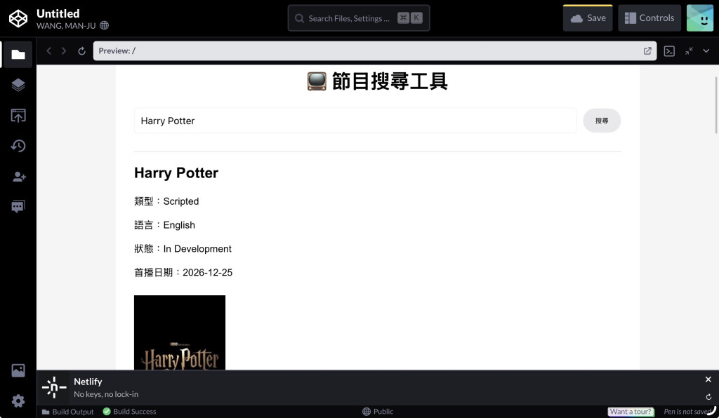
Task: Focus the Search Files, Settings box
Action: pos(359,18)
